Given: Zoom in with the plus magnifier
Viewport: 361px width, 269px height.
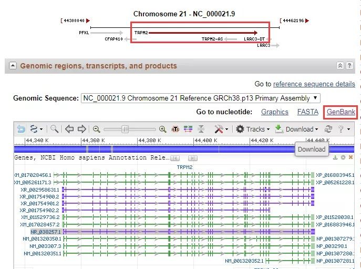Looking at the screenshot, I should tap(162, 129).
